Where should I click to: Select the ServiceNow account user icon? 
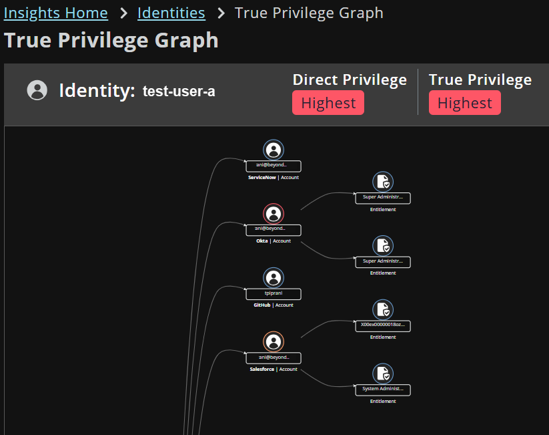[x=273, y=150]
